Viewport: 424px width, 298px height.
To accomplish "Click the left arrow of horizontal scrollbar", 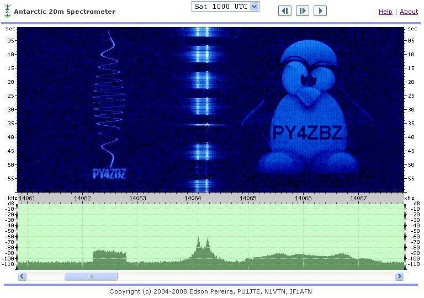I will point(22,276).
